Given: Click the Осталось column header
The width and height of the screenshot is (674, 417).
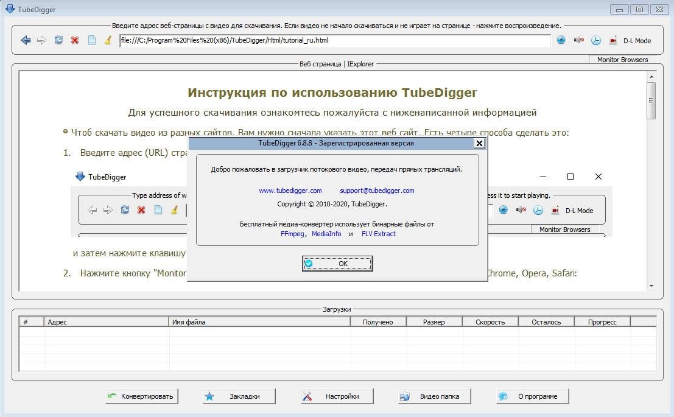Looking at the screenshot, I should click(546, 321).
